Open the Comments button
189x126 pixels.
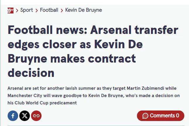click(161, 116)
